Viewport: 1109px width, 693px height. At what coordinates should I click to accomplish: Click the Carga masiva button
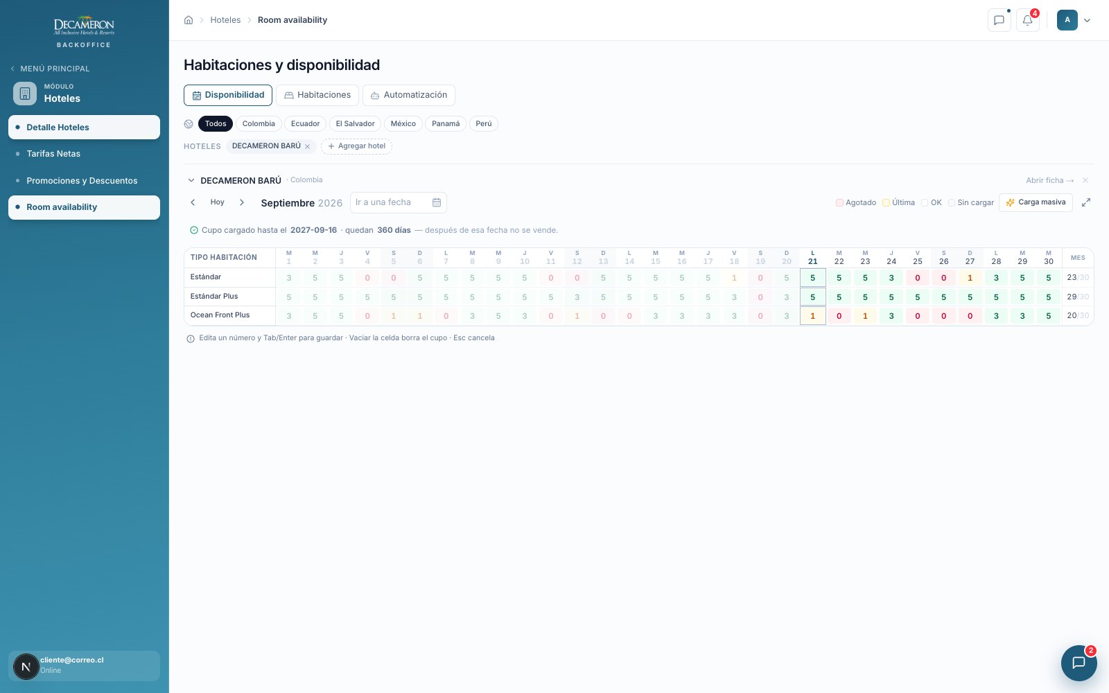pyautogui.click(x=1036, y=202)
